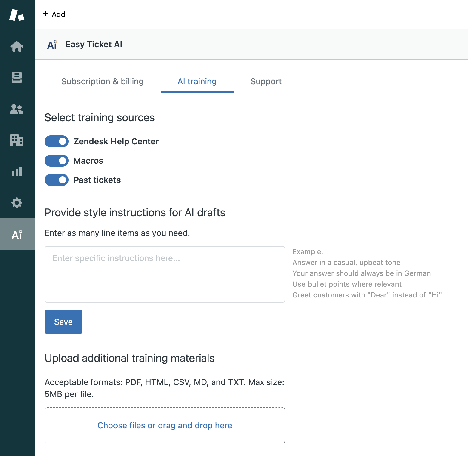Open the Organizations building icon

[17, 140]
